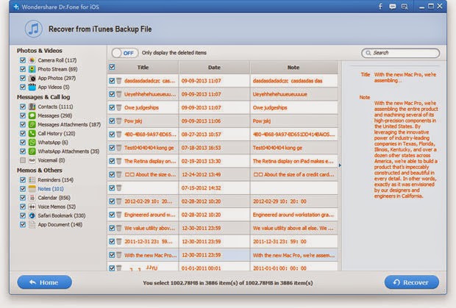Uncheck the 'We value utility' row checkbox
The height and width of the screenshot is (308, 456).
tap(112, 228)
